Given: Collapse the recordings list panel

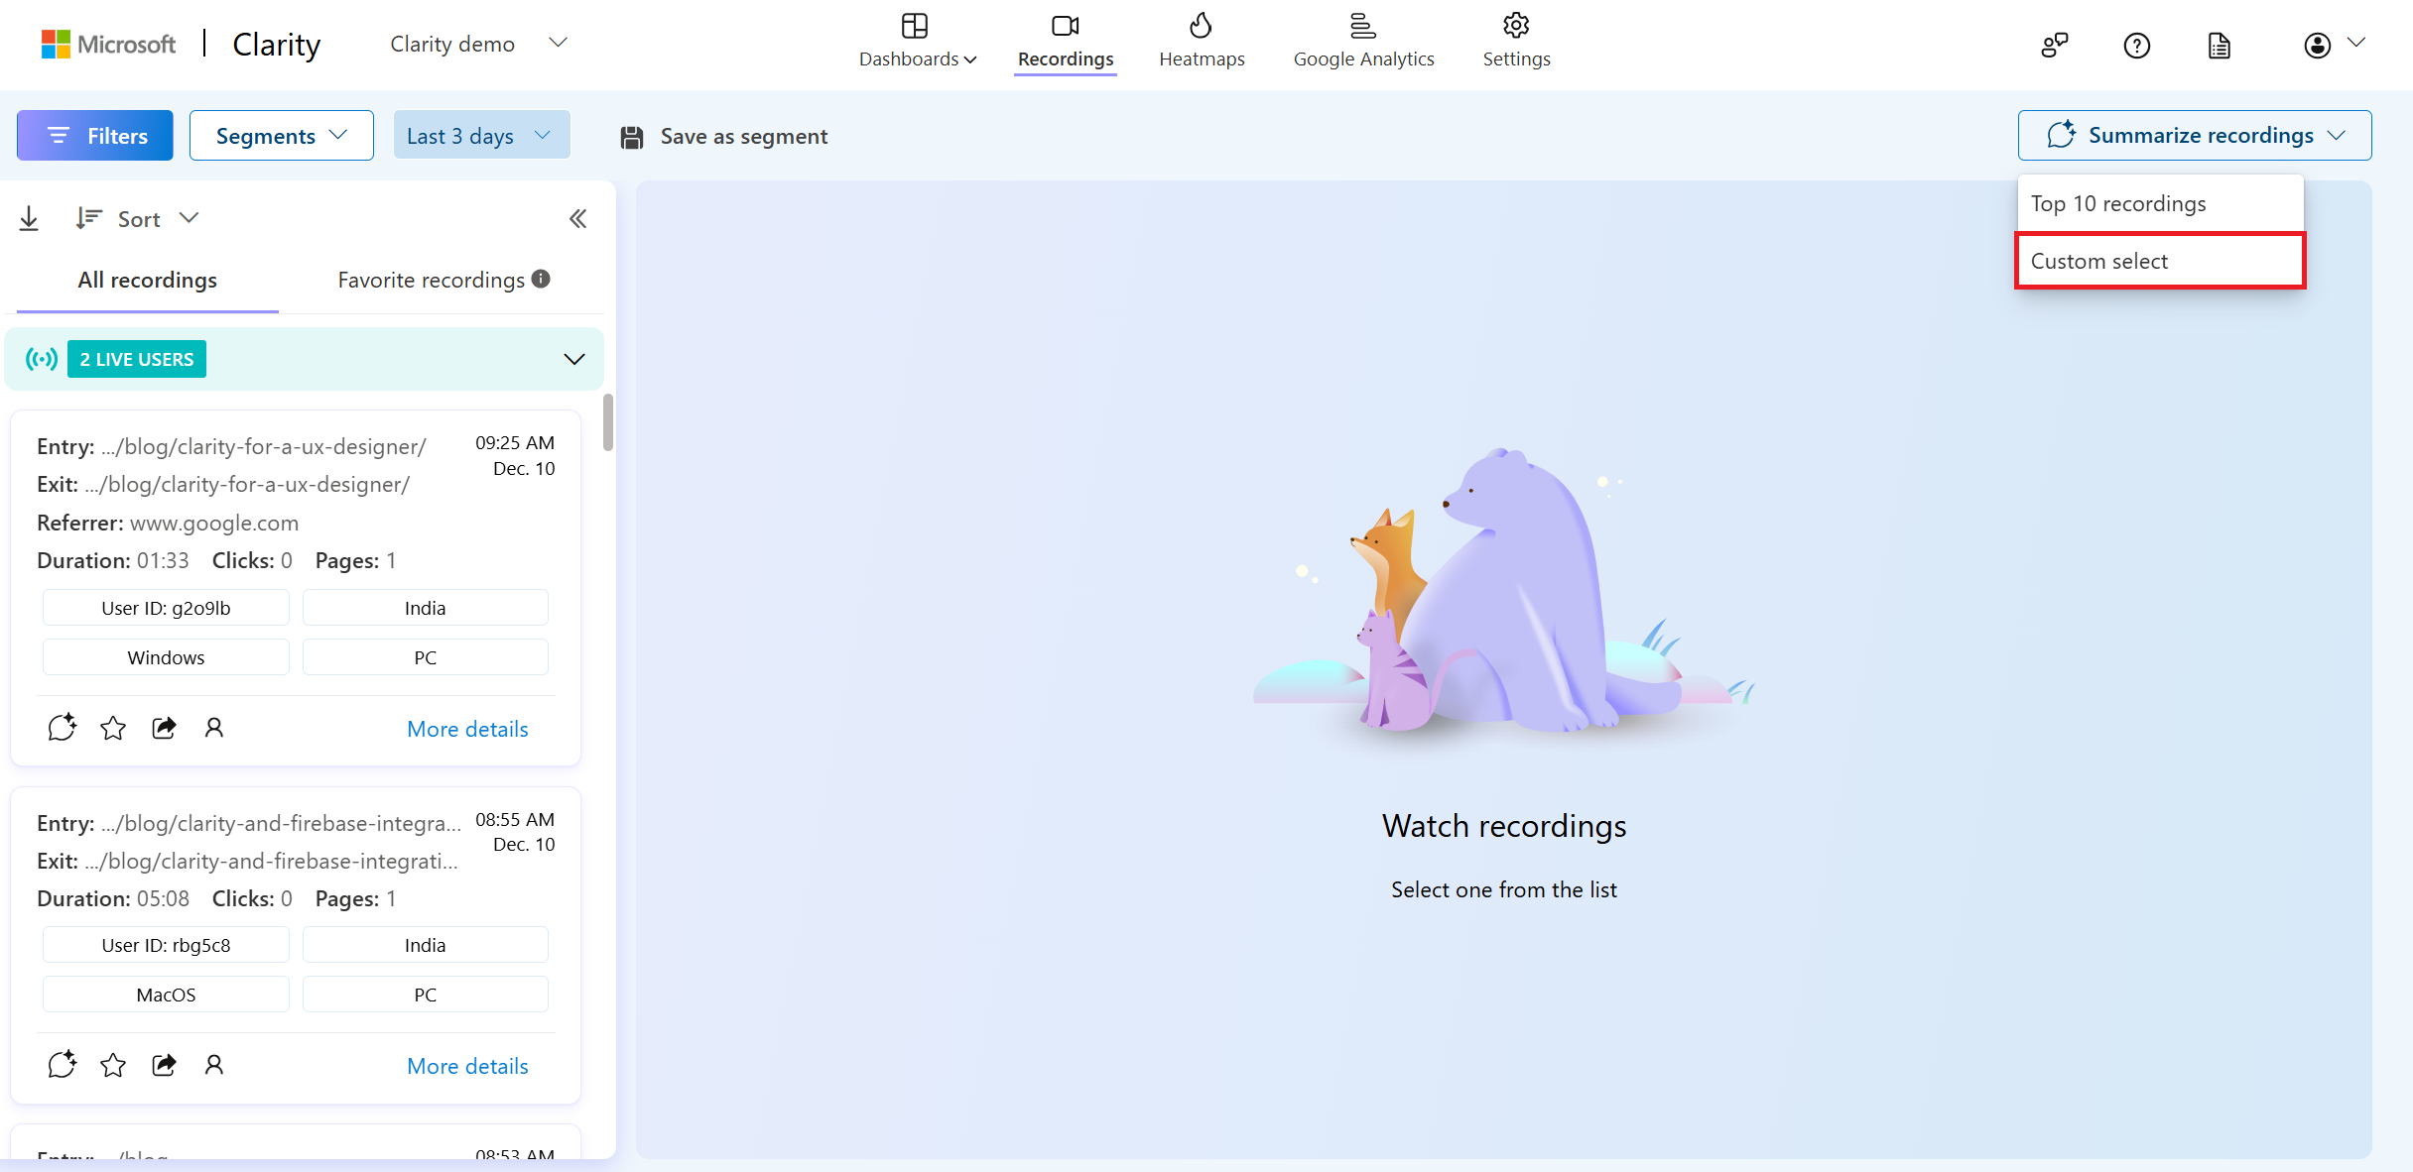Looking at the screenshot, I should 577,218.
